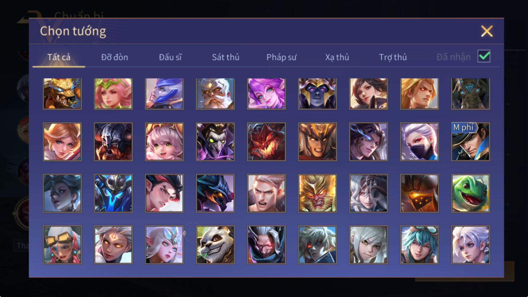Choose the hero marked 'M phí'
The height and width of the screenshot is (297, 528).
470,142
